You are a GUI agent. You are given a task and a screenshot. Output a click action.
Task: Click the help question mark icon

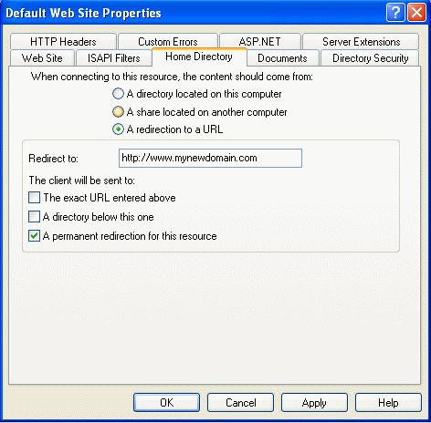tap(395, 13)
